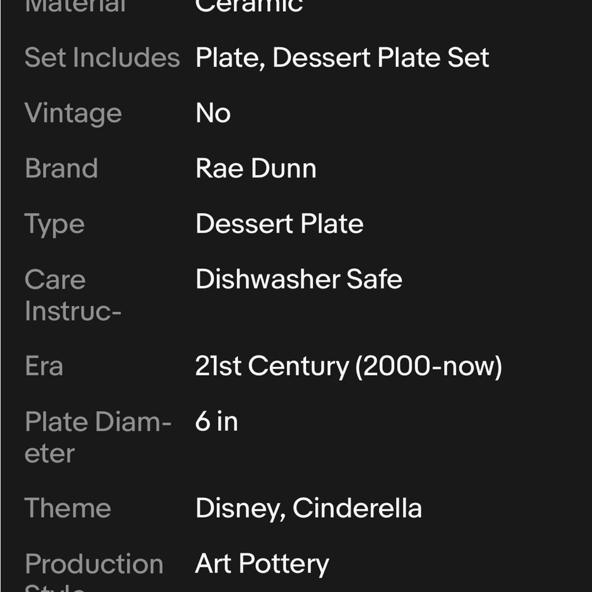
Task: Click the 'Art Pottery' value
Action: (x=262, y=564)
